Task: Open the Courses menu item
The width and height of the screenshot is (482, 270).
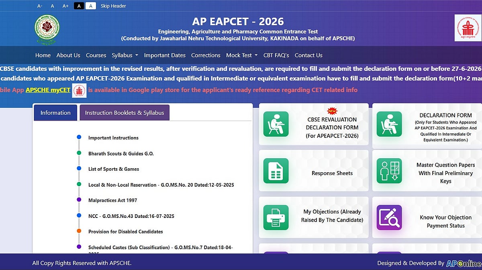Action: pos(96,55)
